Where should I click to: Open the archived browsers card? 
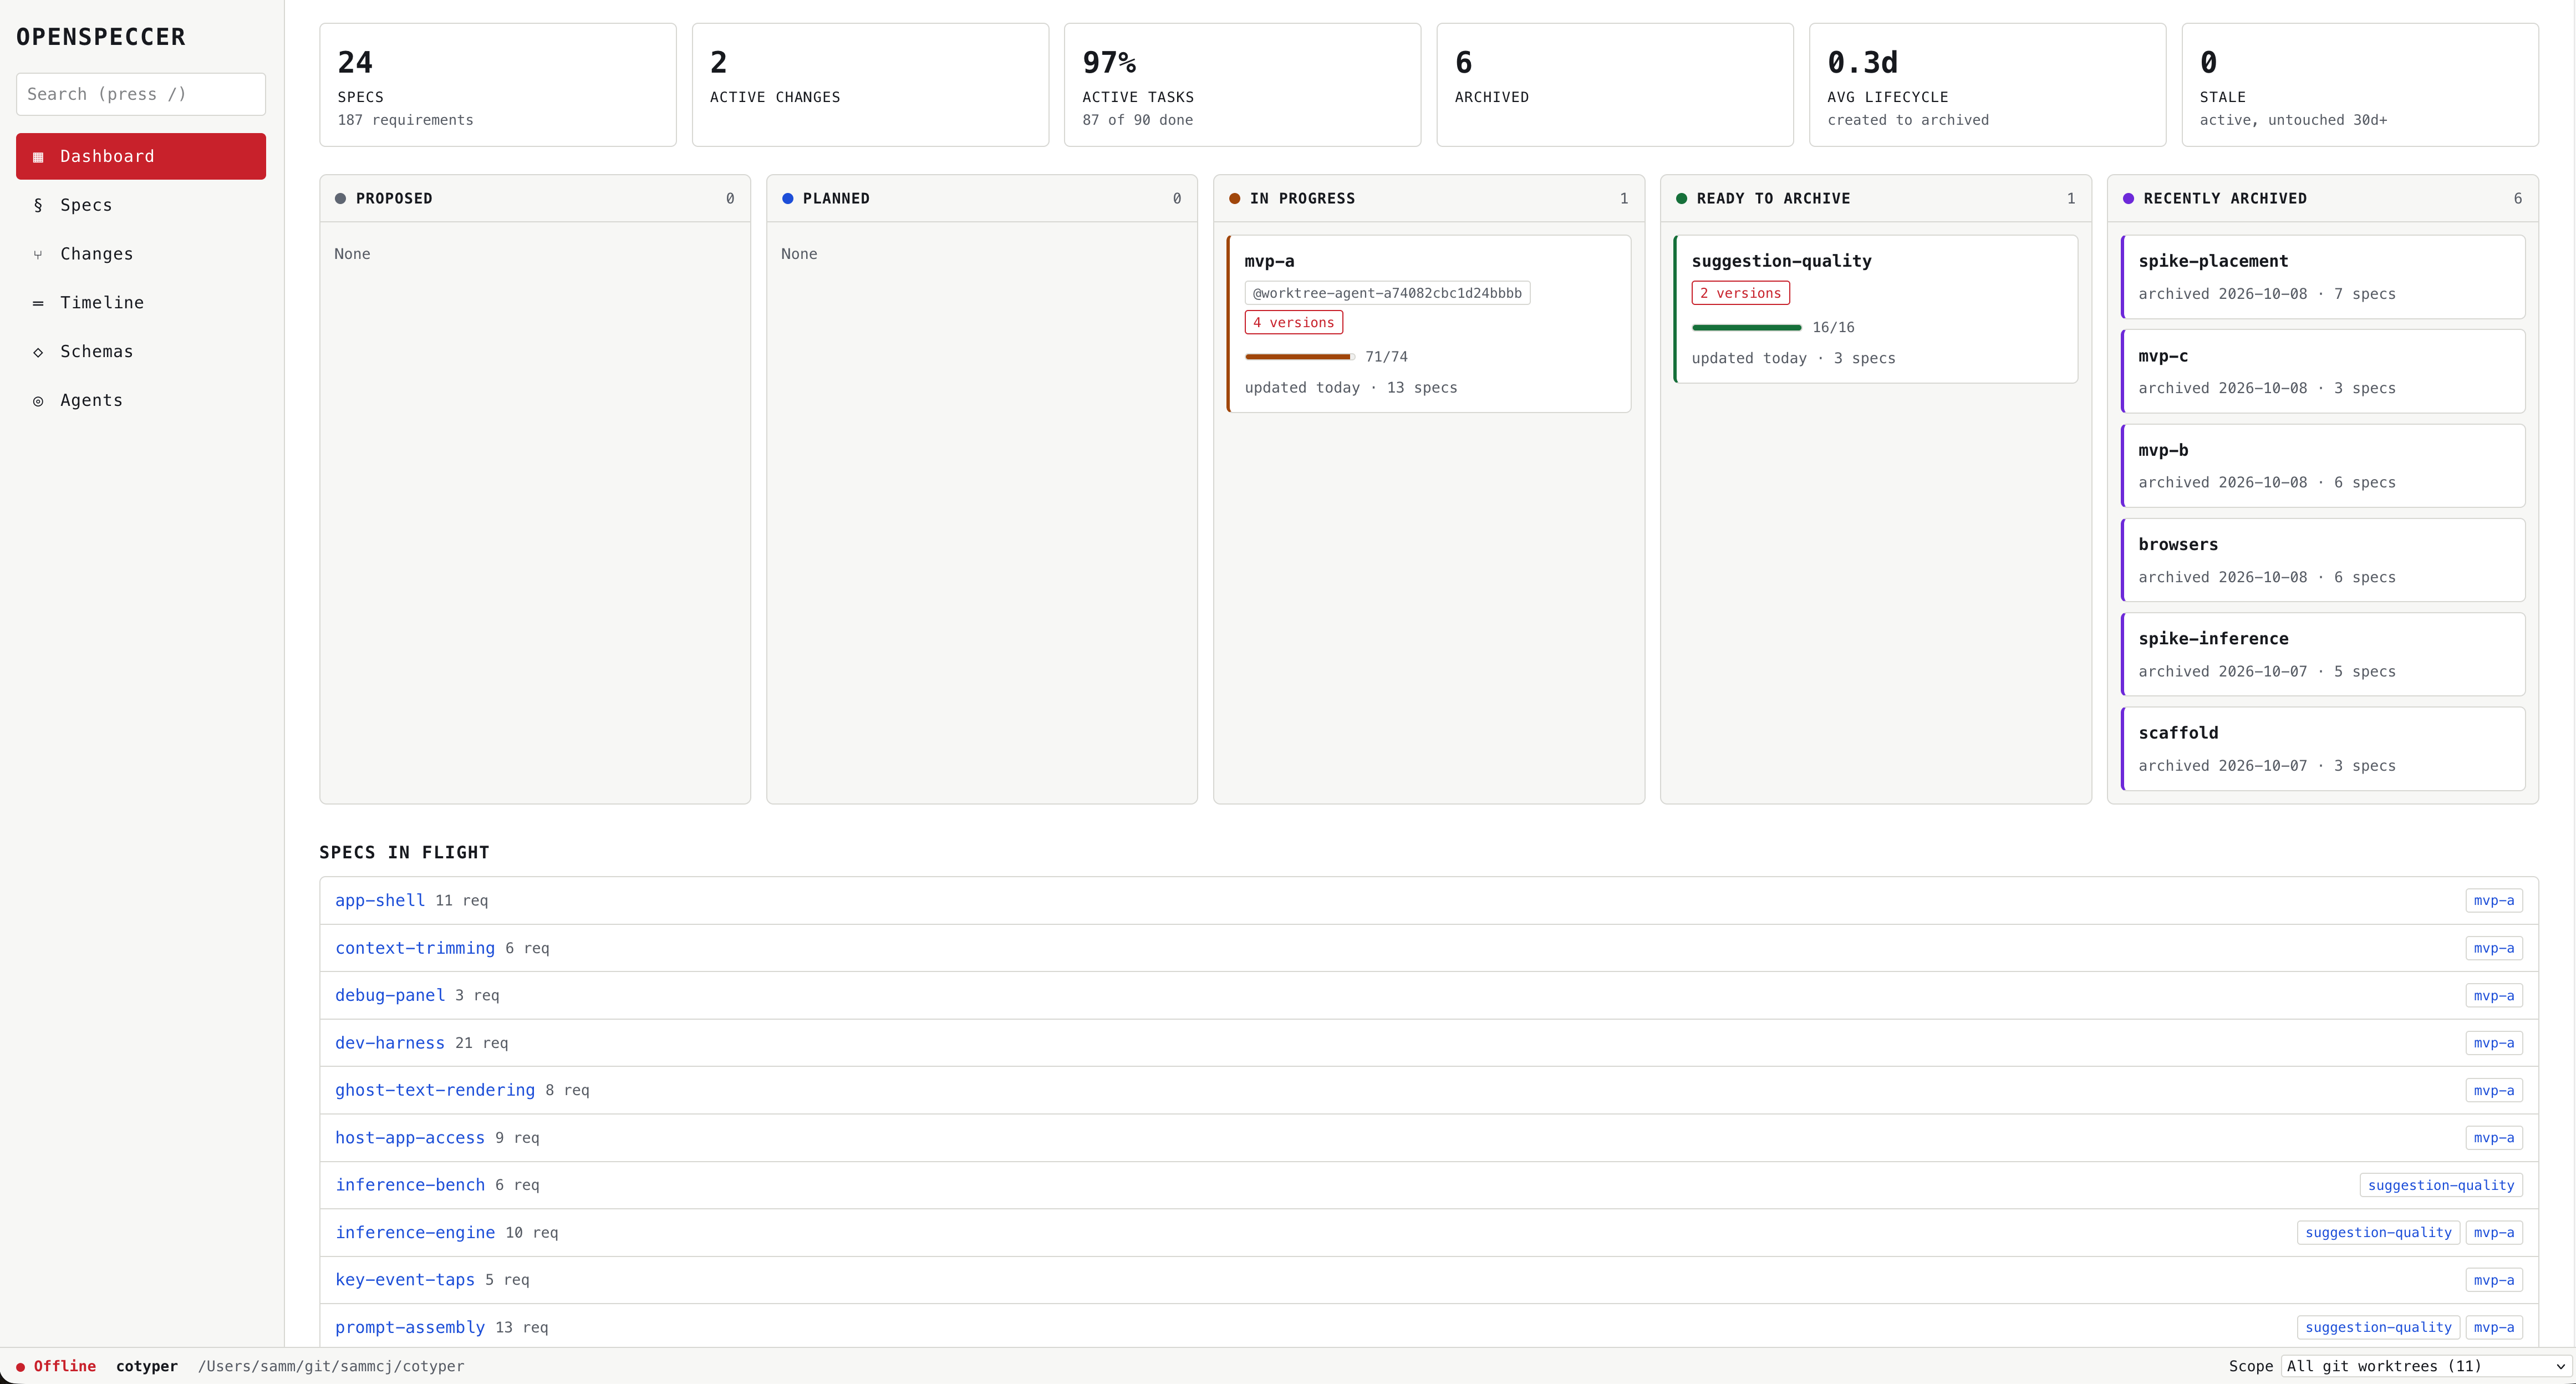point(2323,560)
